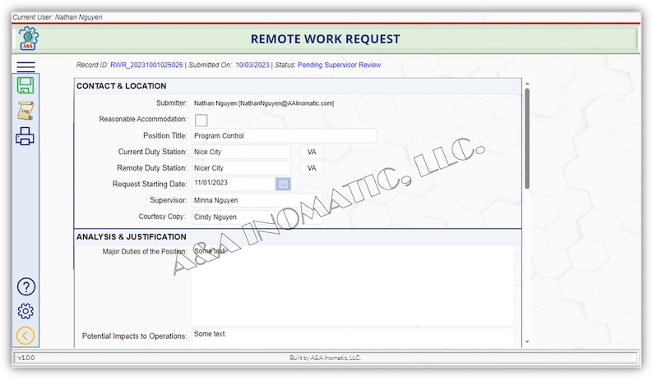Click the form scrollbar thumb

click(x=527, y=139)
